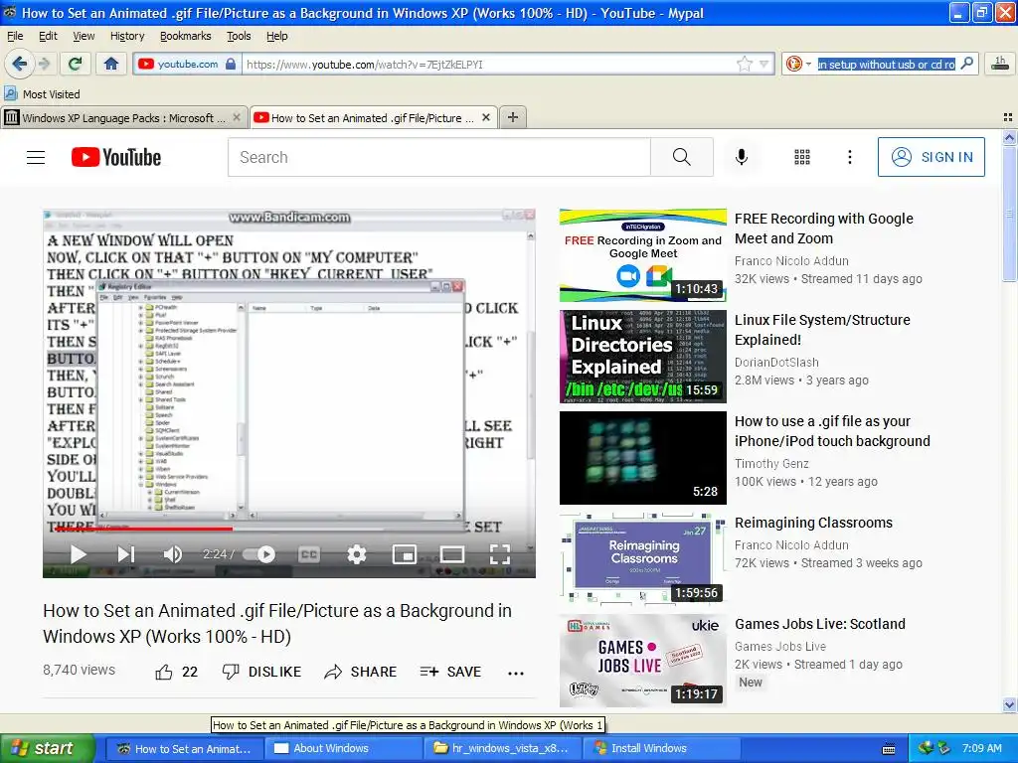Open the Edit menu
The image size is (1018, 763).
click(48, 36)
